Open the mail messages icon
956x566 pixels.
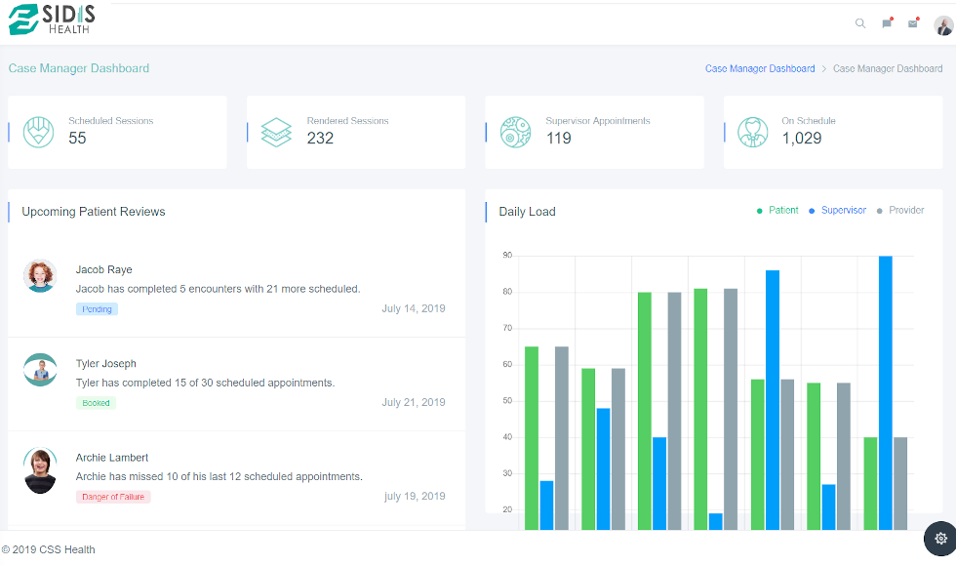point(913,23)
